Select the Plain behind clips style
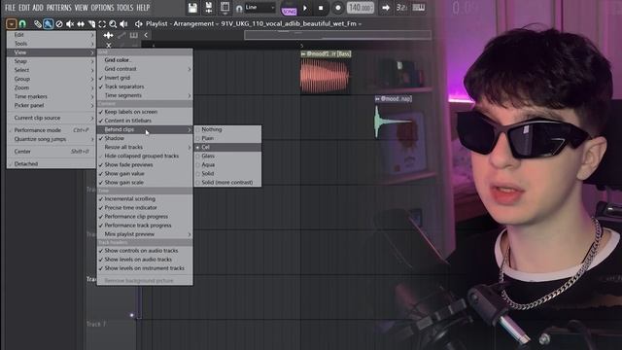 [x=227, y=138]
